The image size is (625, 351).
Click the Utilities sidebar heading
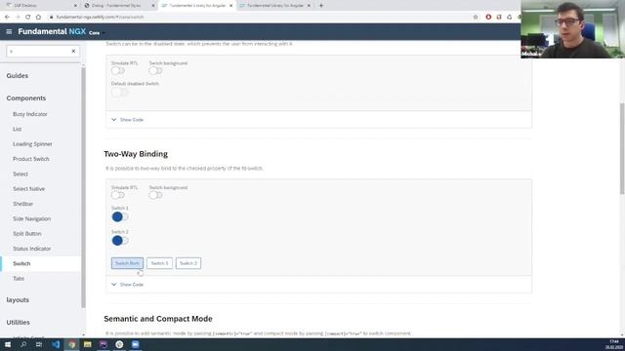coord(18,323)
